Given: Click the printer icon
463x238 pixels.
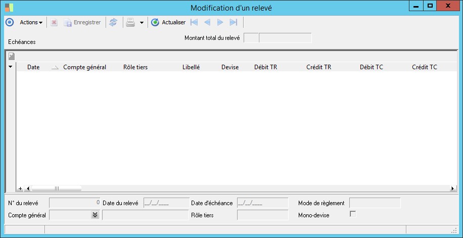Looking at the screenshot, I should (x=130, y=22).
